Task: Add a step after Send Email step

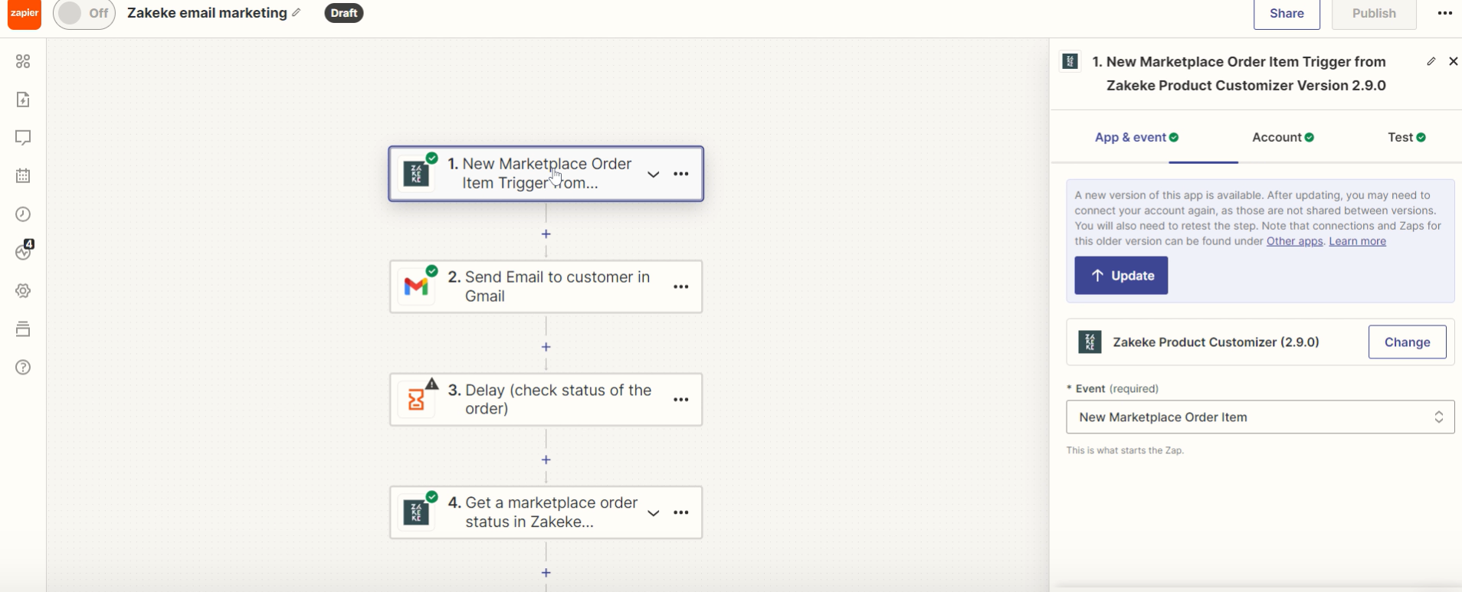Action: 546,347
